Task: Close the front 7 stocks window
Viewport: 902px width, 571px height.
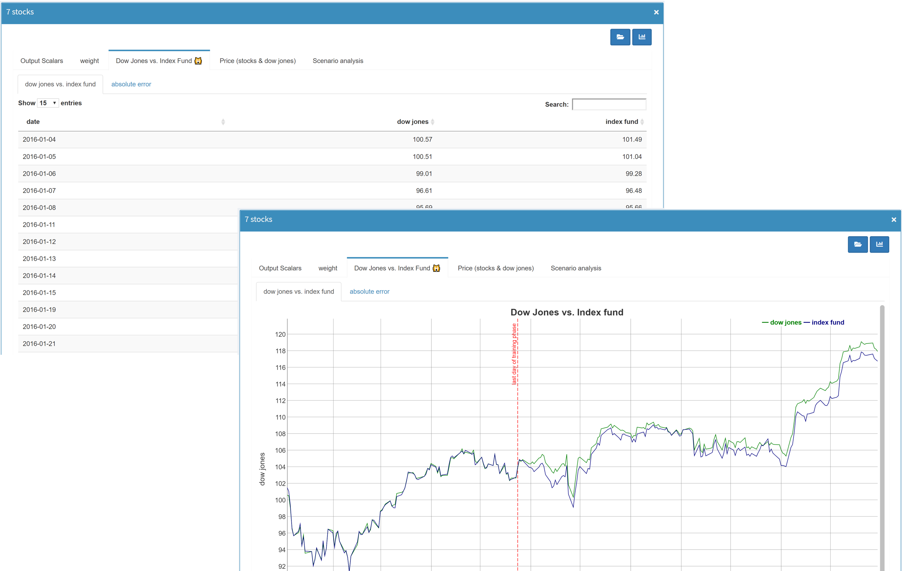Action: coord(893,220)
